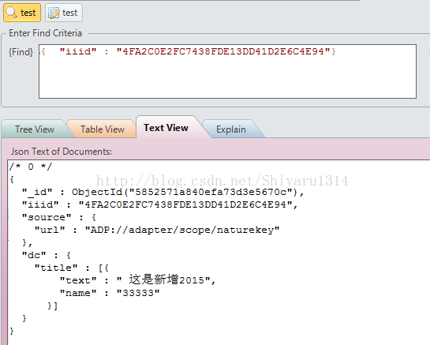Click the "dc" key line
Image resolution: width=430 pixels, height=345 pixels.
[47, 255]
